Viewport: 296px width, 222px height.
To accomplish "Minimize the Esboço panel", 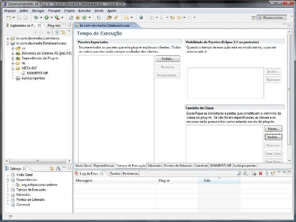I will click(64, 168).
